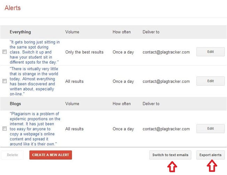Open the "Plagiarism is a problem" alert link

[x=35, y=129]
